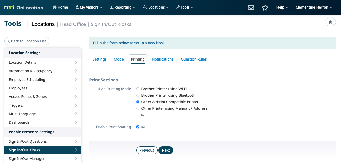Open the Question Rules tab
Screen dimensions: 341x163
194,59
